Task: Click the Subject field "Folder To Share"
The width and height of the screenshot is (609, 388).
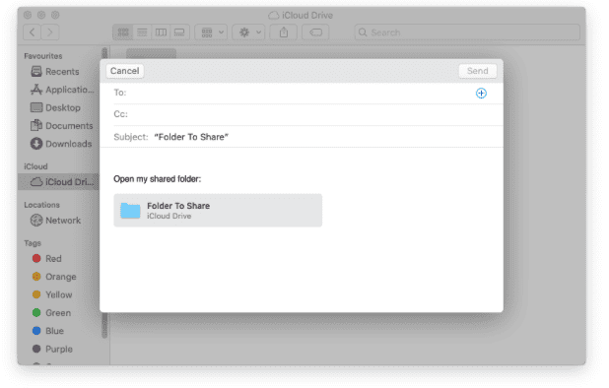Action: pyautogui.click(x=308, y=137)
